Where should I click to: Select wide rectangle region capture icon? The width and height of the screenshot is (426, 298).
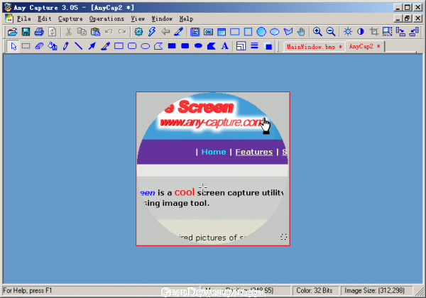(x=235, y=32)
